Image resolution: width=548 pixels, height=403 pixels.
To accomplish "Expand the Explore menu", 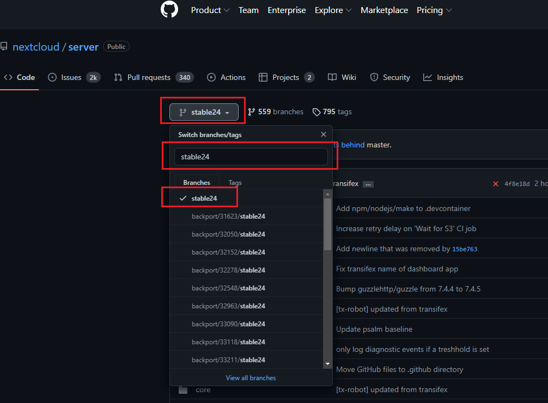I will coord(333,10).
